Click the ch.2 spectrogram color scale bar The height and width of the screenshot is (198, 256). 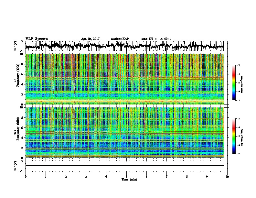[234, 136]
